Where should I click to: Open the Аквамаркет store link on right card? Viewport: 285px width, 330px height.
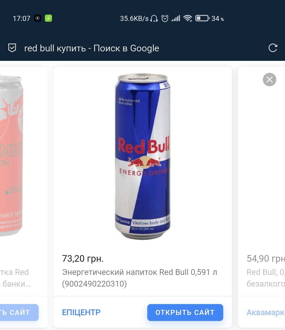[x=265, y=312]
